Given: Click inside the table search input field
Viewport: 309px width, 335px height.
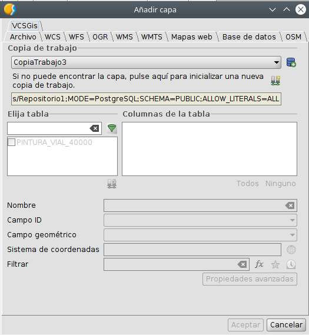Looking at the screenshot, I should pyautogui.click(x=48, y=128).
